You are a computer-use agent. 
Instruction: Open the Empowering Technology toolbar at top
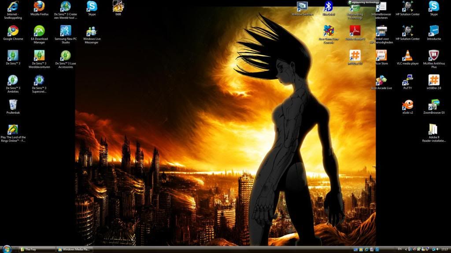coord(364,2)
